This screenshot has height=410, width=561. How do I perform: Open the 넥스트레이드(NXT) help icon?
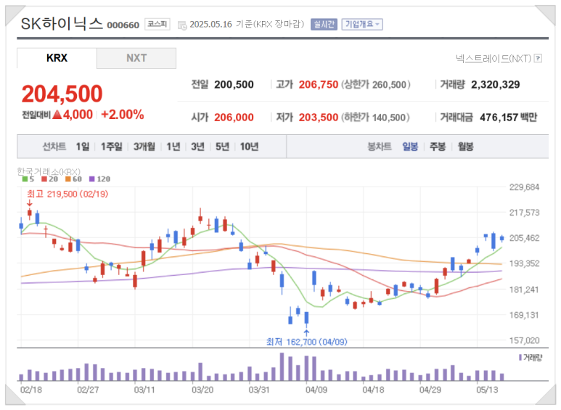tap(538, 58)
